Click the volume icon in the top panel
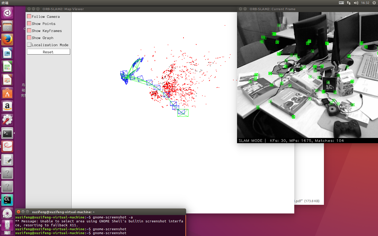 pos(356,3)
